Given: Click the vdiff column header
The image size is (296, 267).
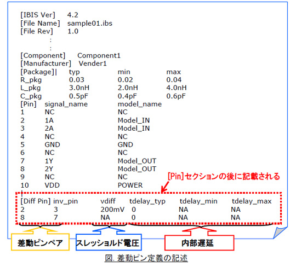Looking at the screenshot, I should coord(108,201).
